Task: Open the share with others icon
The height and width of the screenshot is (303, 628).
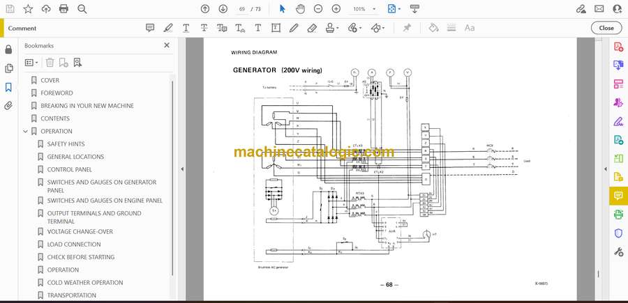Action: (618, 9)
